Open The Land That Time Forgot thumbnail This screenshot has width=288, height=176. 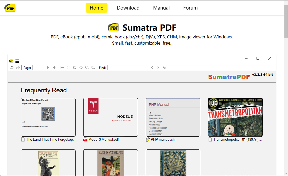tap(48, 117)
